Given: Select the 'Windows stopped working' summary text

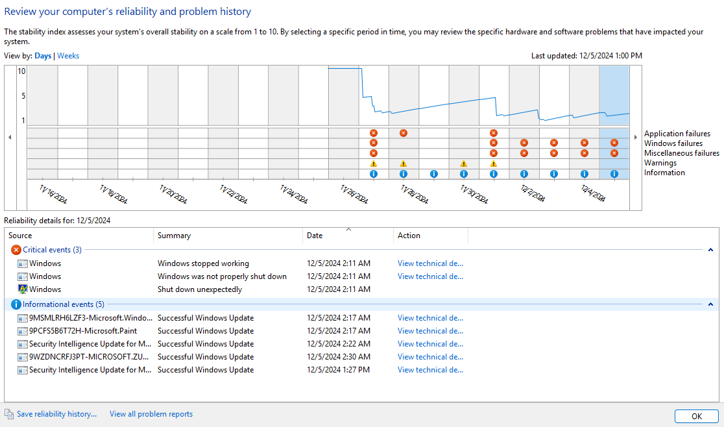Looking at the screenshot, I should 203,263.
